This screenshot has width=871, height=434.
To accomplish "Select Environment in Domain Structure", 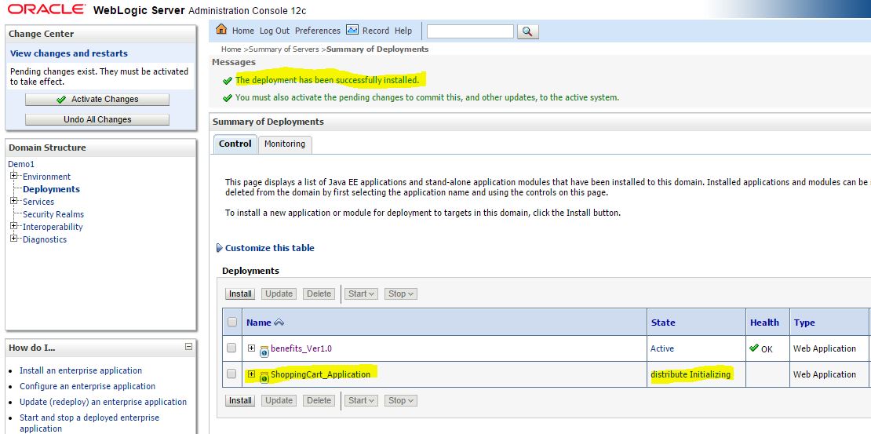I will coord(46,177).
